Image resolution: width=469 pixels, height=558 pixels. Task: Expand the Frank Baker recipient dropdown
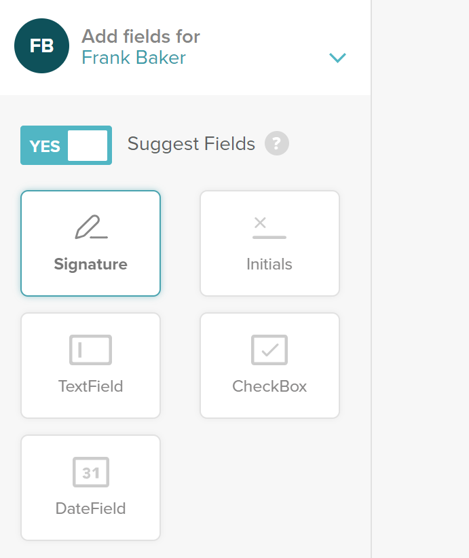[x=337, y=58]
